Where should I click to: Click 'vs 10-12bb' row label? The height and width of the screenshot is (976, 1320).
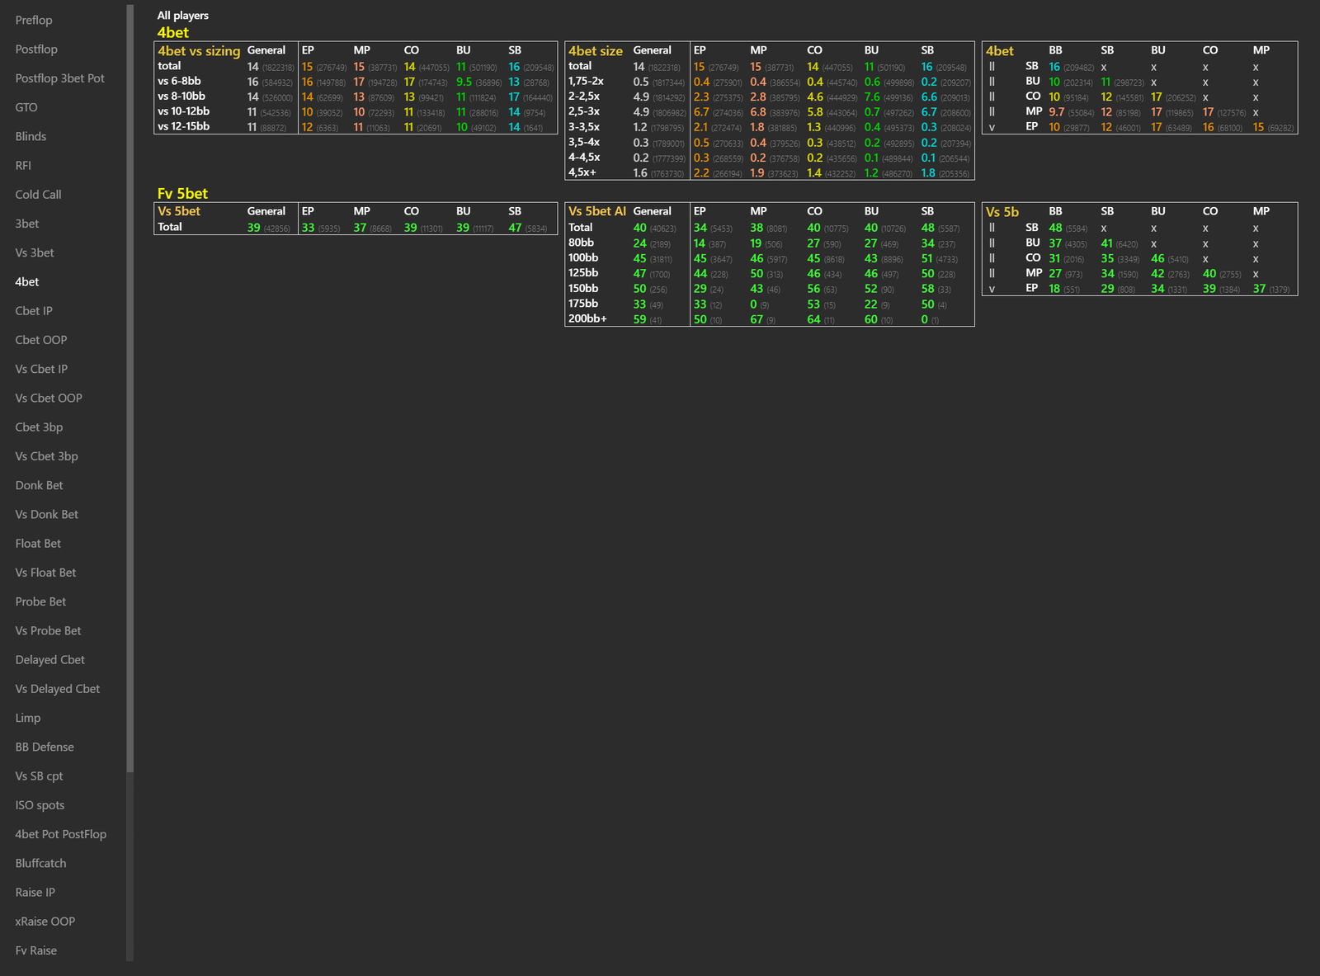click(183, 111)
